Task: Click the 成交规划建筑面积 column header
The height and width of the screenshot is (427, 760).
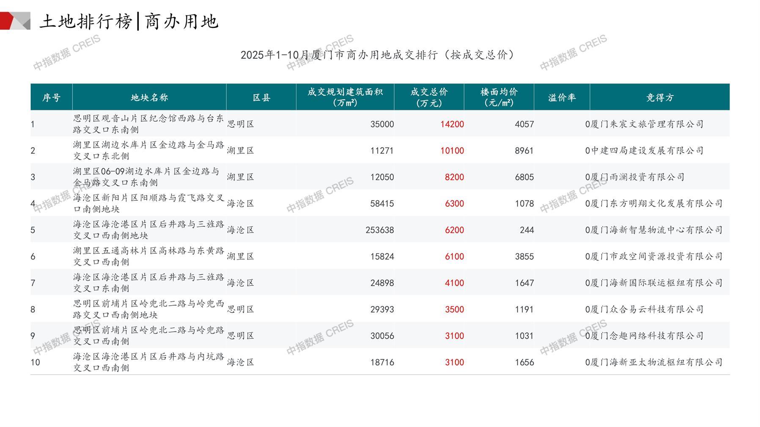Action: coord(345,97)
